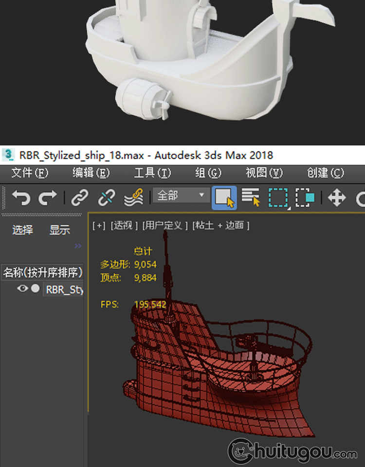Click the Bind to Space Warp icon
The height and width of the screenshot is (467, 365).
coord(133,198)
